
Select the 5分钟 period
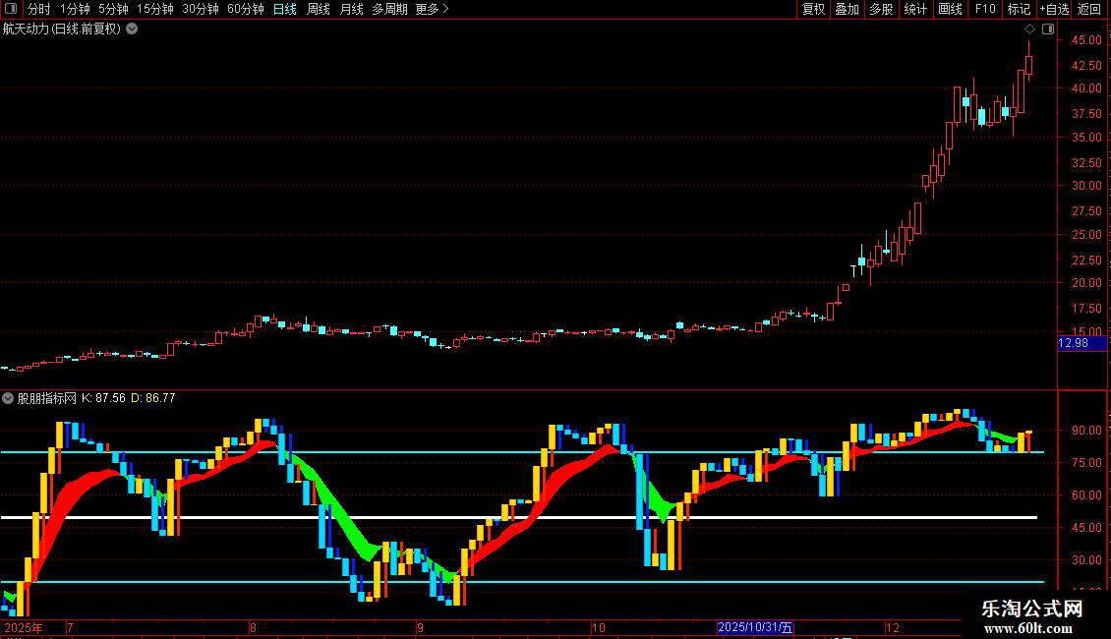[x=113, y=9]
